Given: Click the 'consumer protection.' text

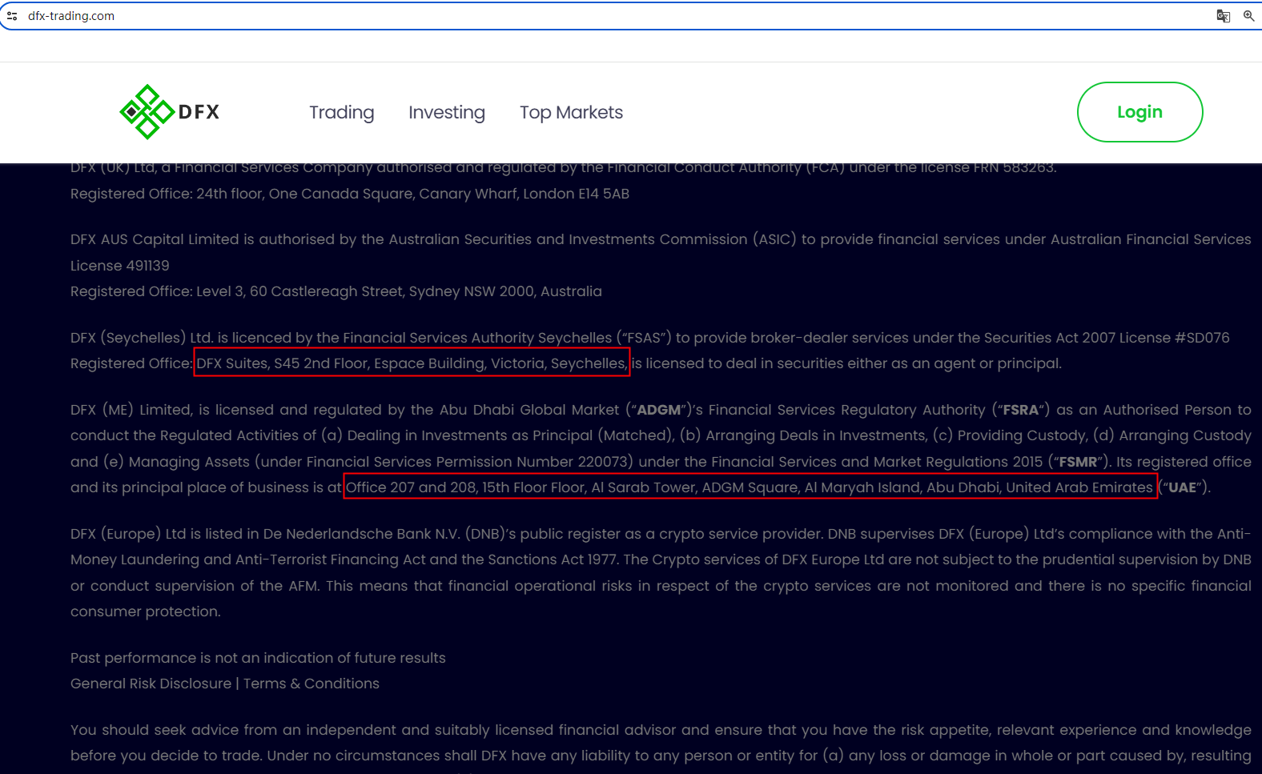Looking at the screenshot, I should (146, 612).
